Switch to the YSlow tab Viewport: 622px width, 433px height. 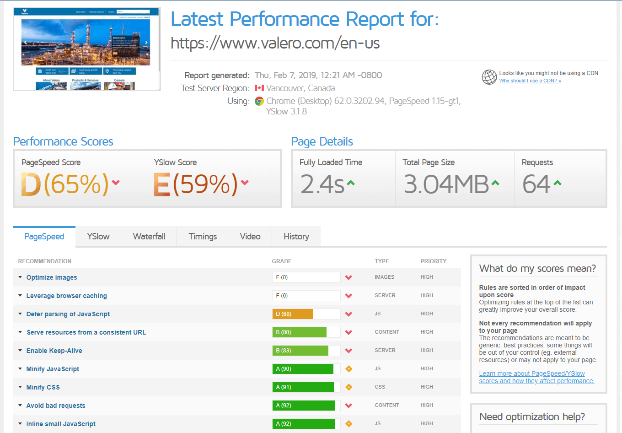98,237
